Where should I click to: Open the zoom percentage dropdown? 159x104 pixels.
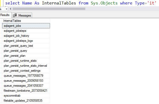[x=7, y=9]
